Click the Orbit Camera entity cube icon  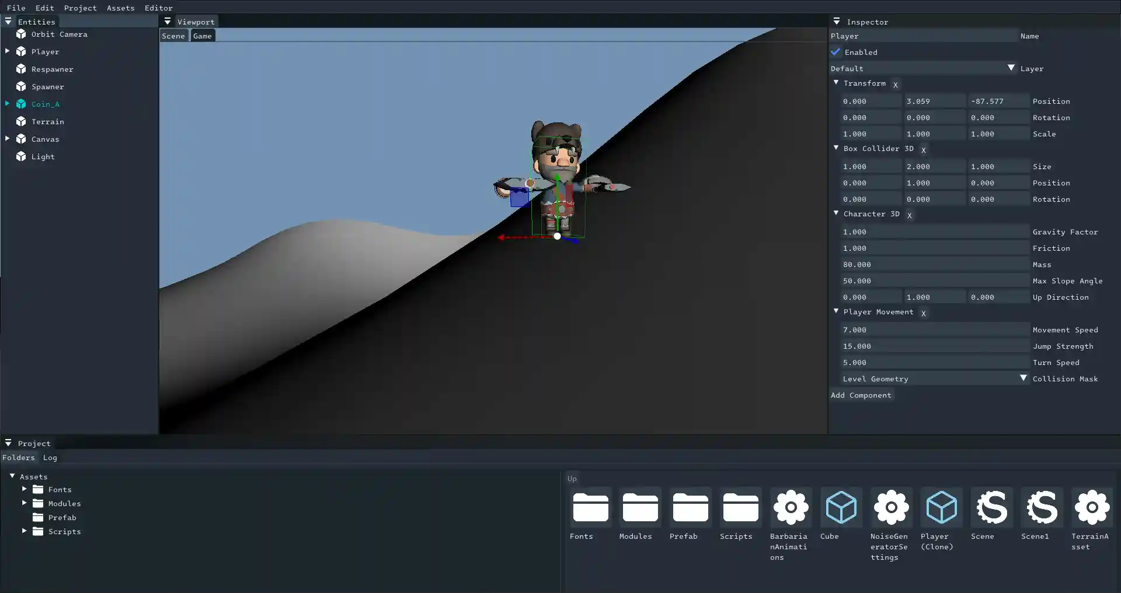[21, 34]
